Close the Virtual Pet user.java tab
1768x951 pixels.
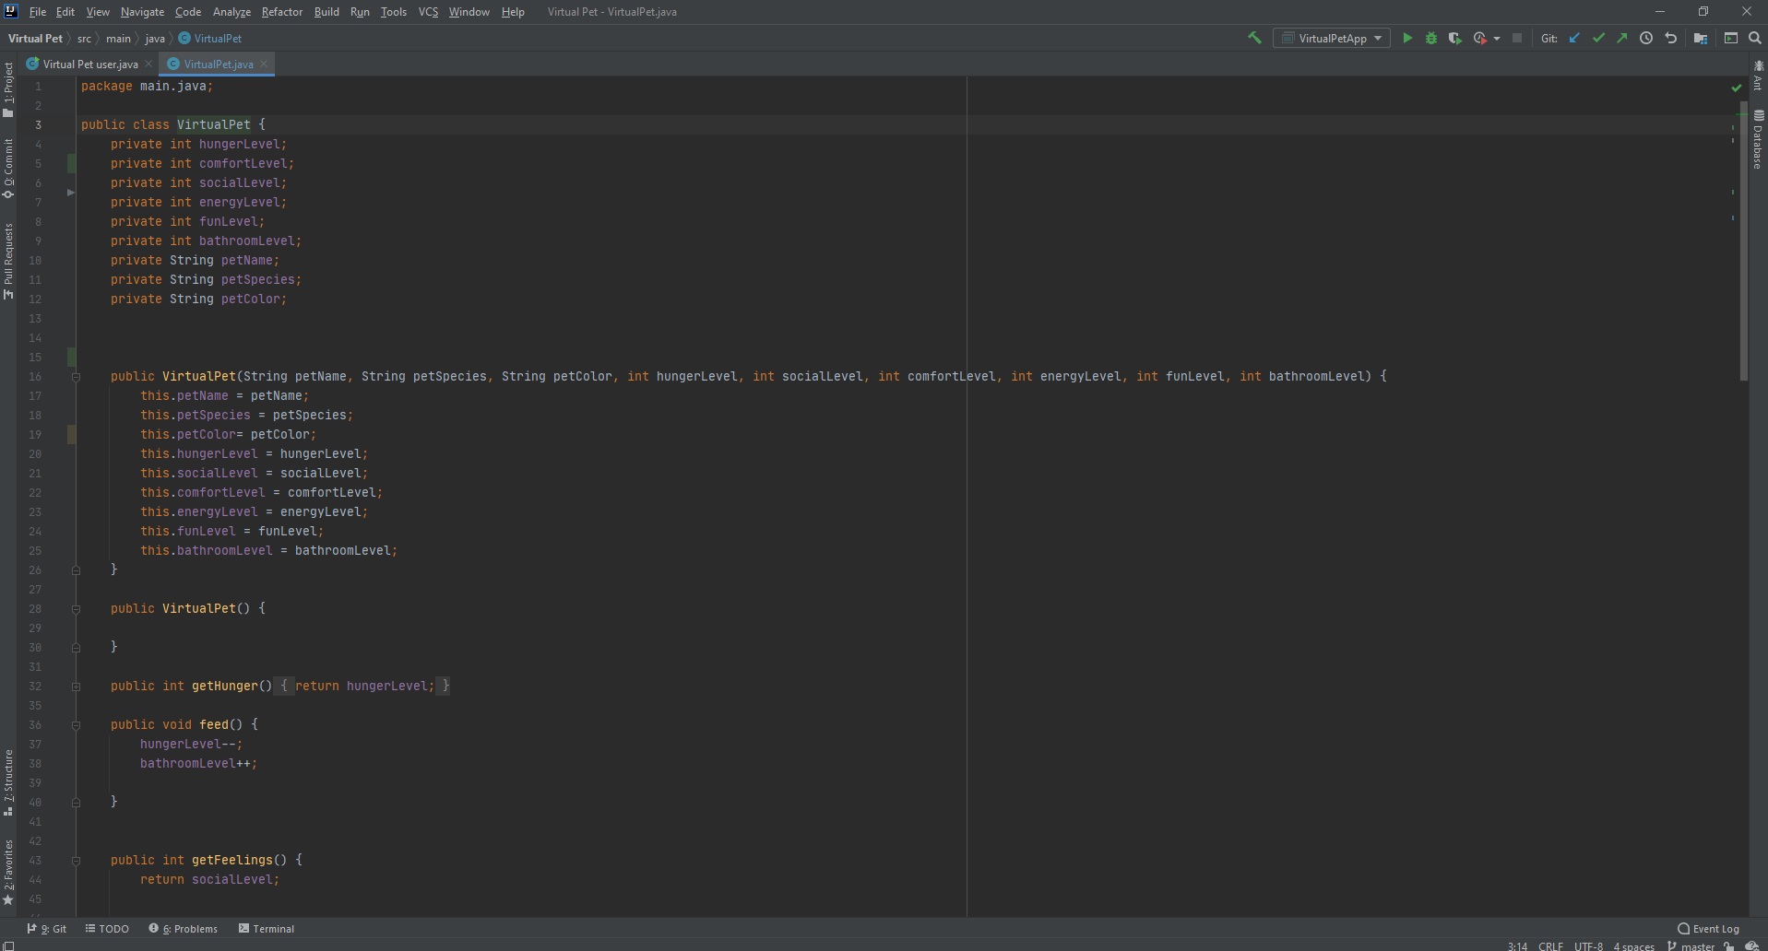(x=148, y=64)
